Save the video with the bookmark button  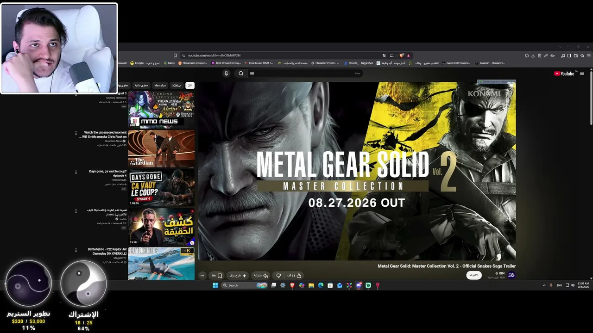217,276
